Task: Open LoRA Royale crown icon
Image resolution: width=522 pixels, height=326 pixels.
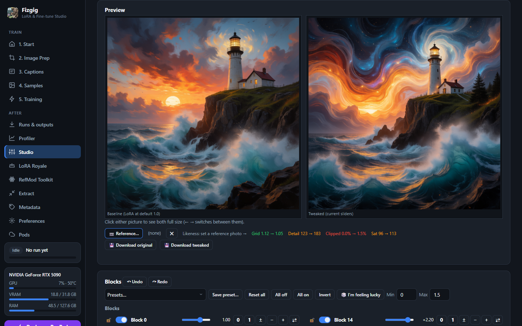Action: point(12,166)
